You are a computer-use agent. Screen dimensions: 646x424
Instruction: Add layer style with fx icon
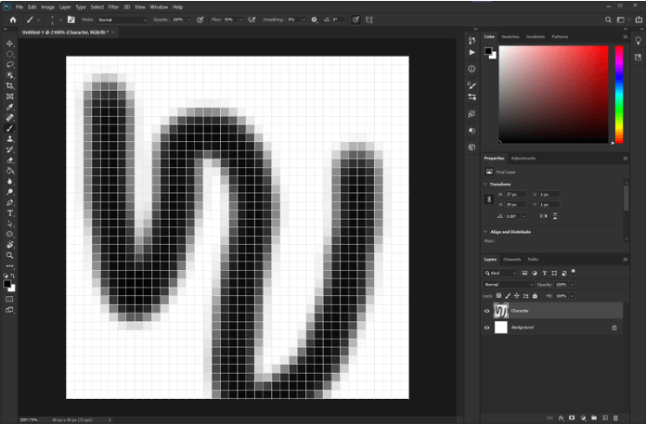562,418
